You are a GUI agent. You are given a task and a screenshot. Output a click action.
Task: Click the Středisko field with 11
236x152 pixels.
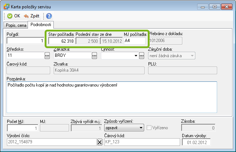pyautogui.click(x=25, y=55)
